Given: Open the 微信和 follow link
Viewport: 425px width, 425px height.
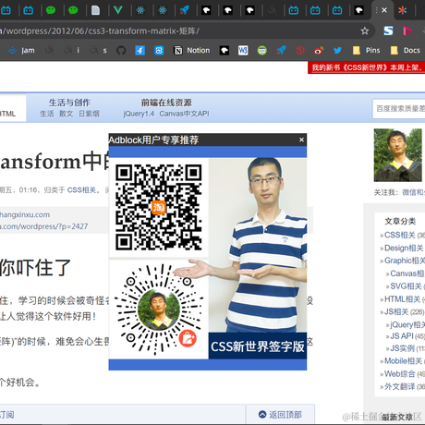Looking at the screenshot, I should [414, 192].
